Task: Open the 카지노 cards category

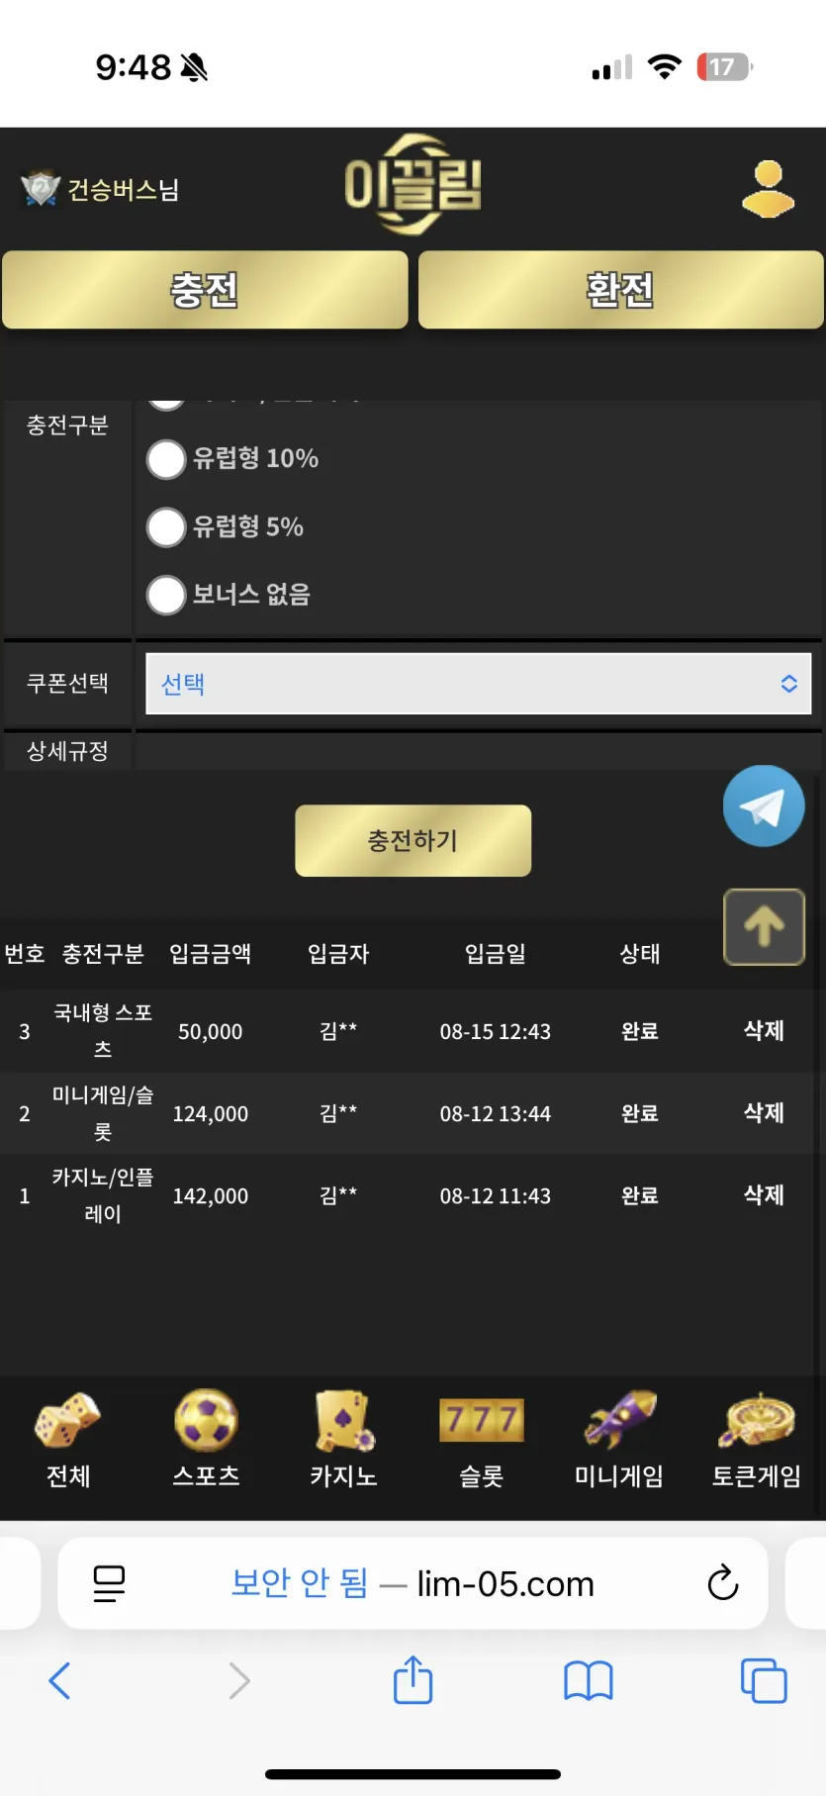Action: point(343,1440)
